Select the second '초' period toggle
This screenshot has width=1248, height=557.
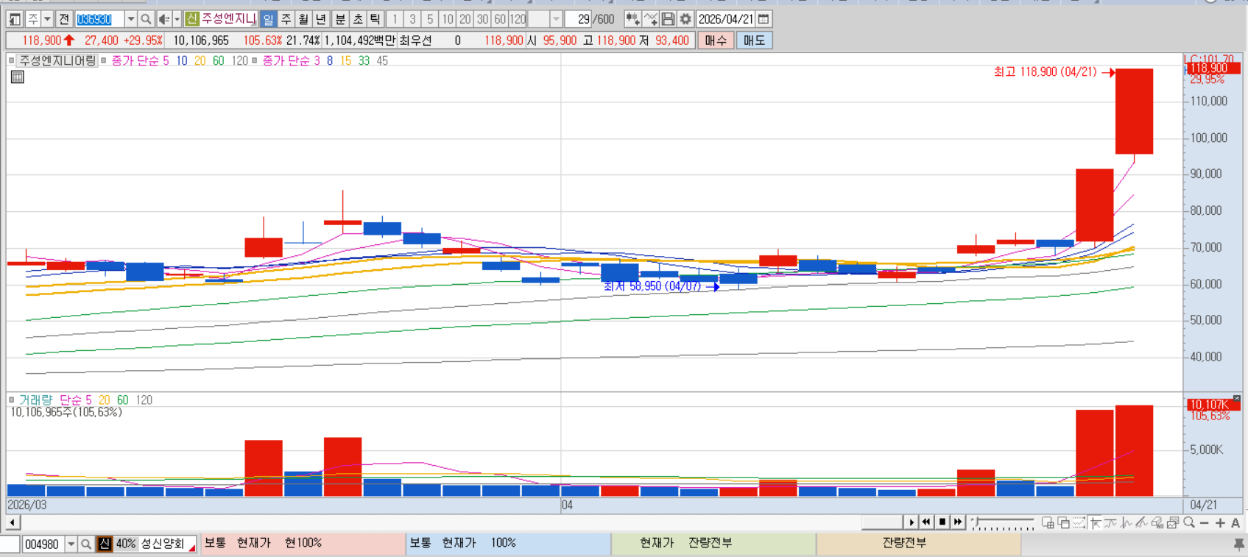point(358,19)
